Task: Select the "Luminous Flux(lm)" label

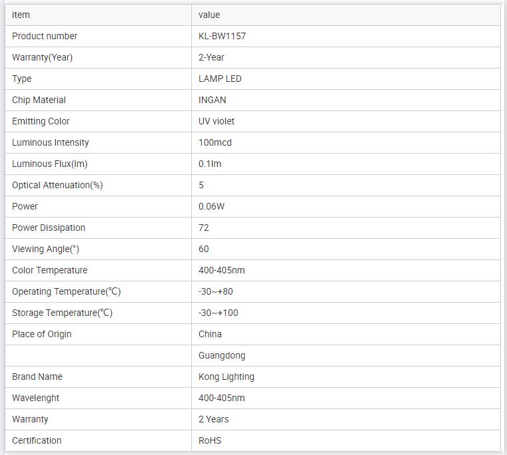Action: (49, 164)
